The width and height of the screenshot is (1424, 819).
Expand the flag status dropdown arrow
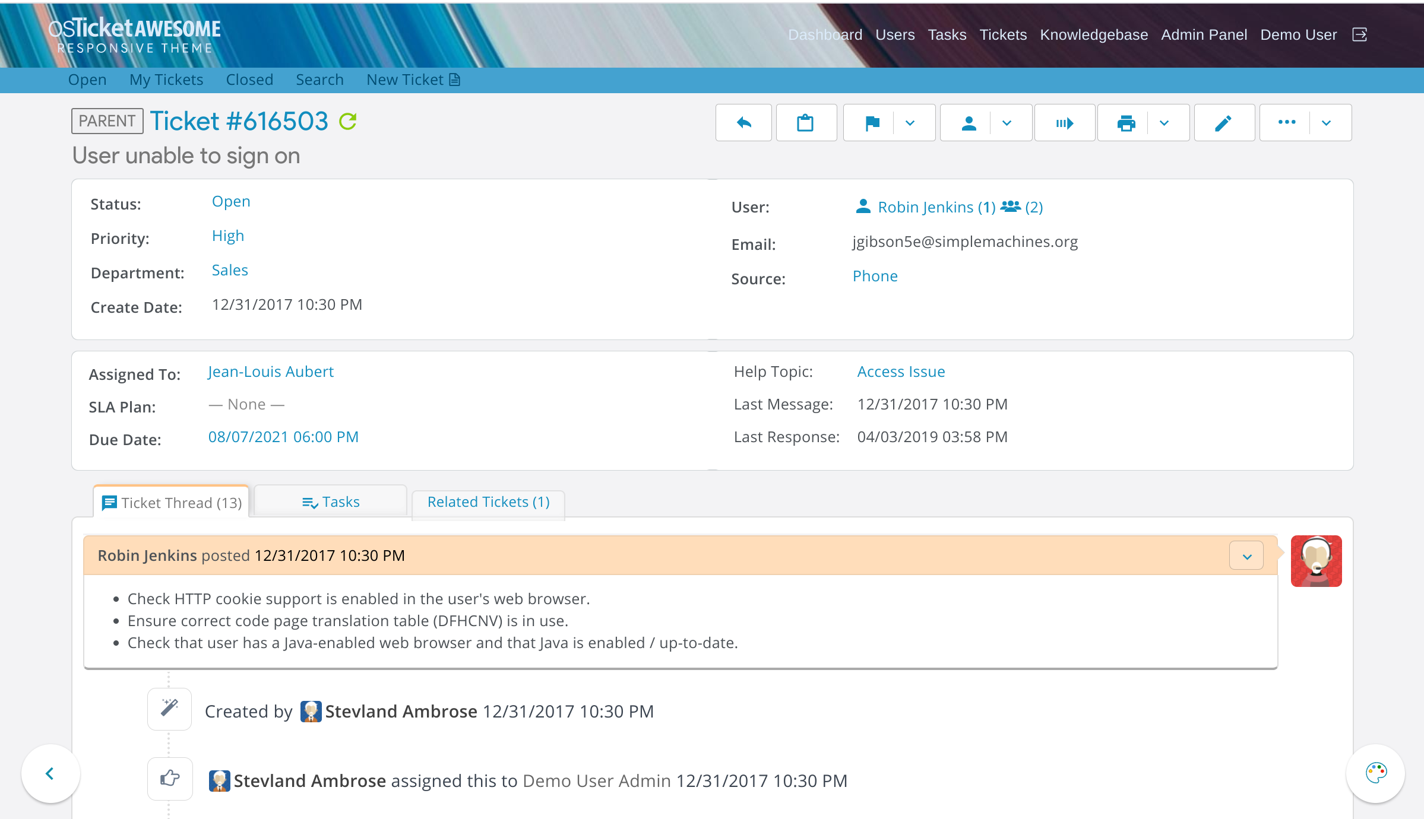coord(910,123)
